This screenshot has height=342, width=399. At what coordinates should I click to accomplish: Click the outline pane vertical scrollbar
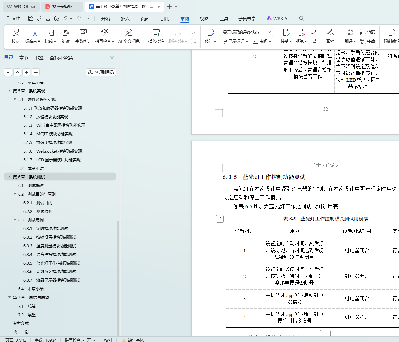pos(118,278)
